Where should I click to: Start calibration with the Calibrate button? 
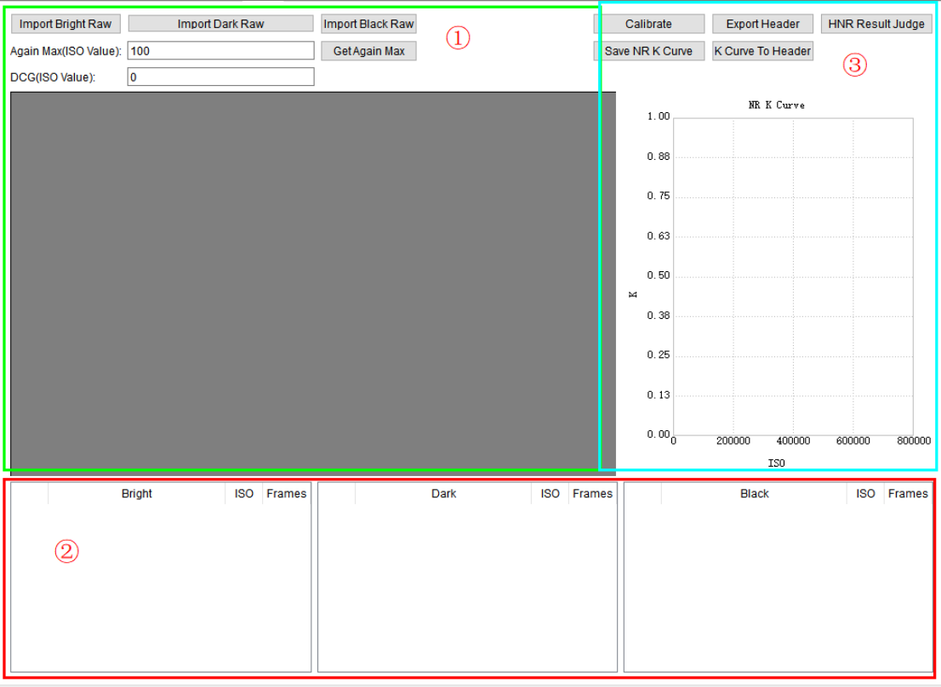(648, 24)
